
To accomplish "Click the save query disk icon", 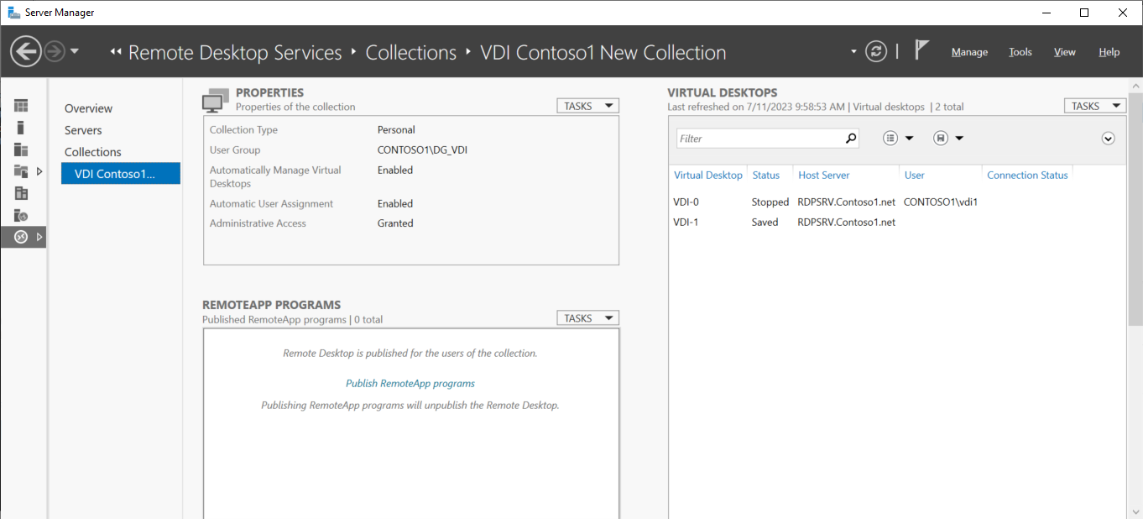I will tap(940, 139).
